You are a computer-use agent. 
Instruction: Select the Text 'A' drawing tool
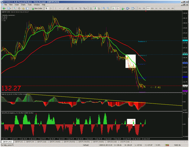coord(76,8)
